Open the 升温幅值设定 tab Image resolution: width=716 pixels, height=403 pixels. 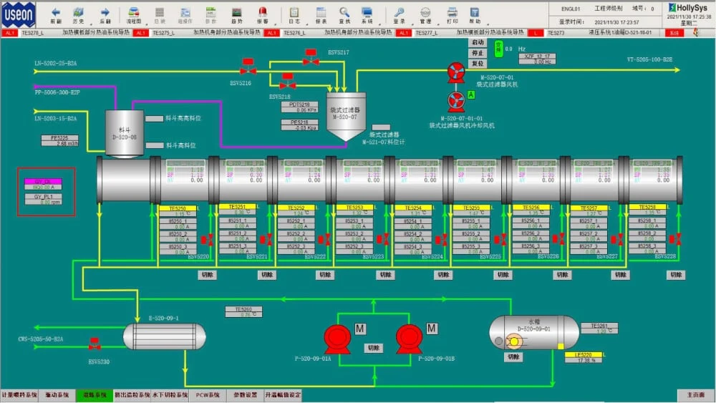click(x=283, y=395)
